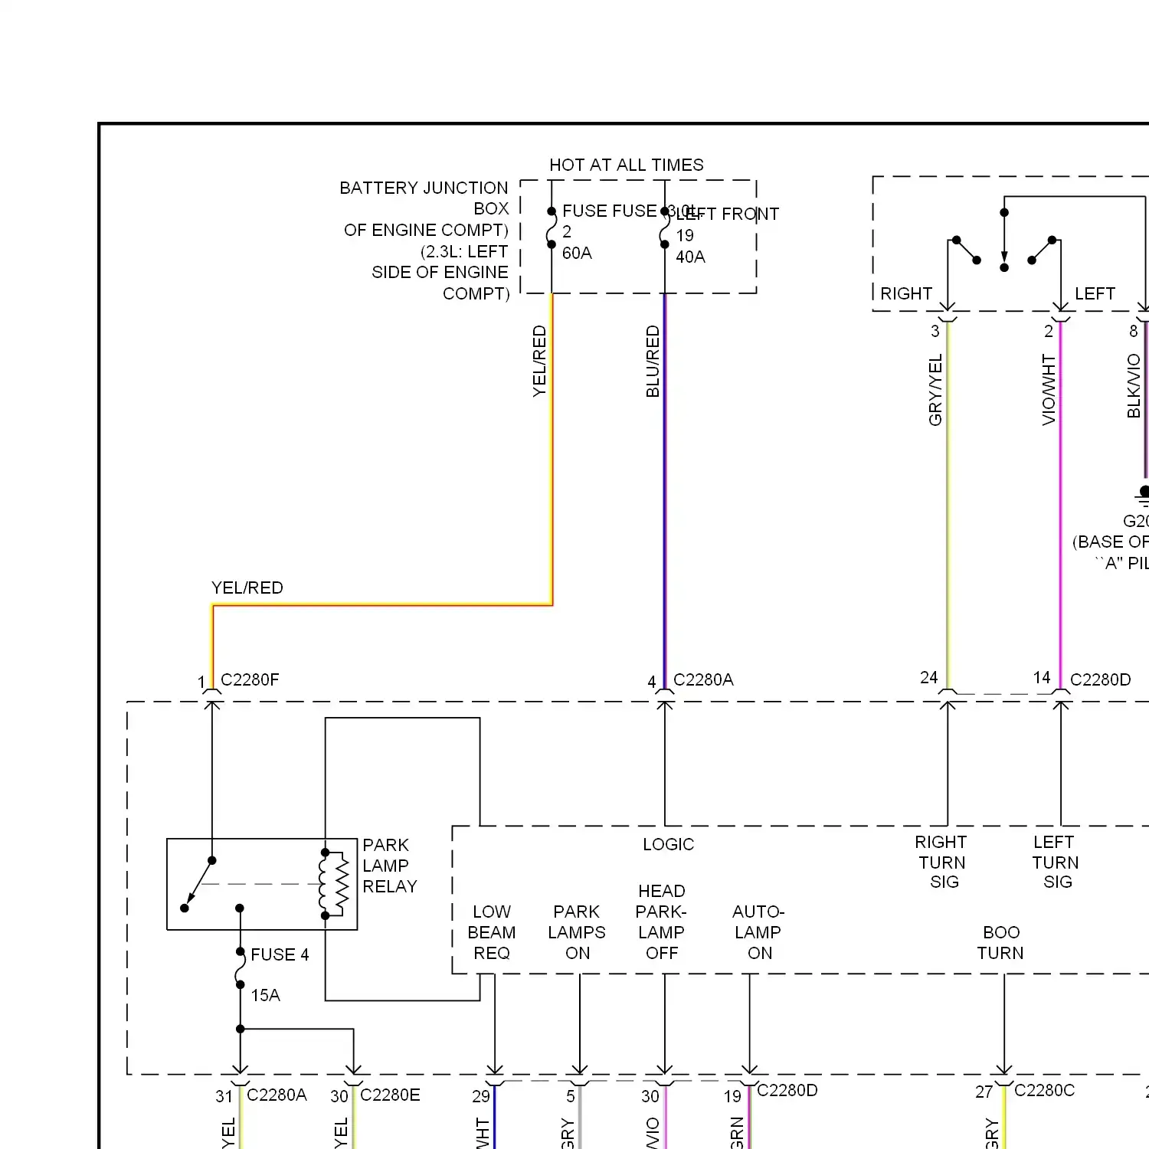Image resolution: width=1149 pixels, height=1149 pixels.
Task: Click connector label C2280F
Action: coord(250,679)
